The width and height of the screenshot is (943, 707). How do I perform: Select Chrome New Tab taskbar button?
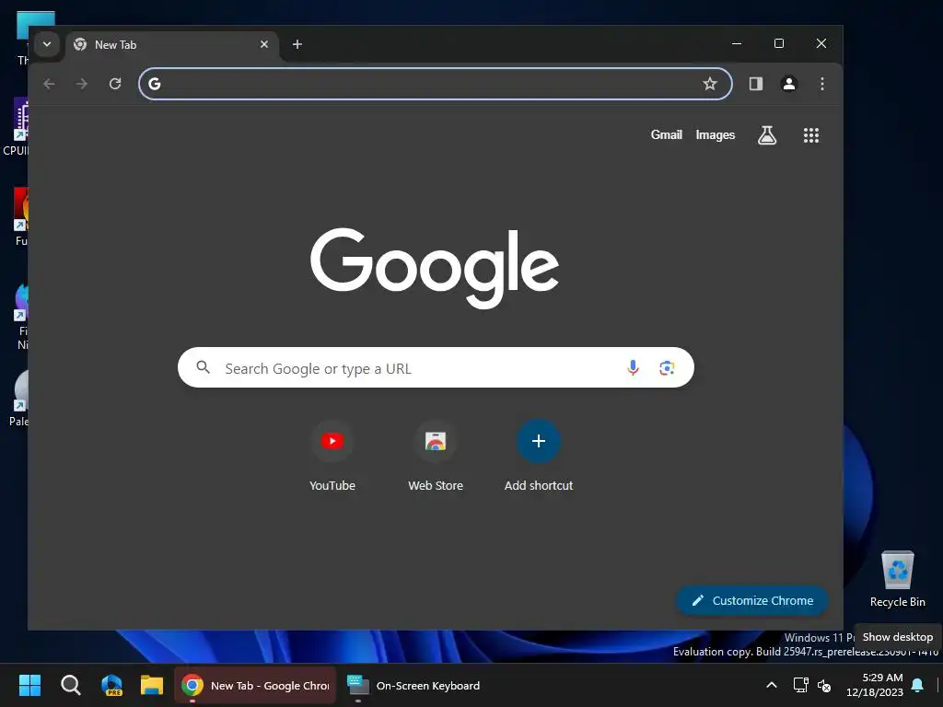click(255, 685)
